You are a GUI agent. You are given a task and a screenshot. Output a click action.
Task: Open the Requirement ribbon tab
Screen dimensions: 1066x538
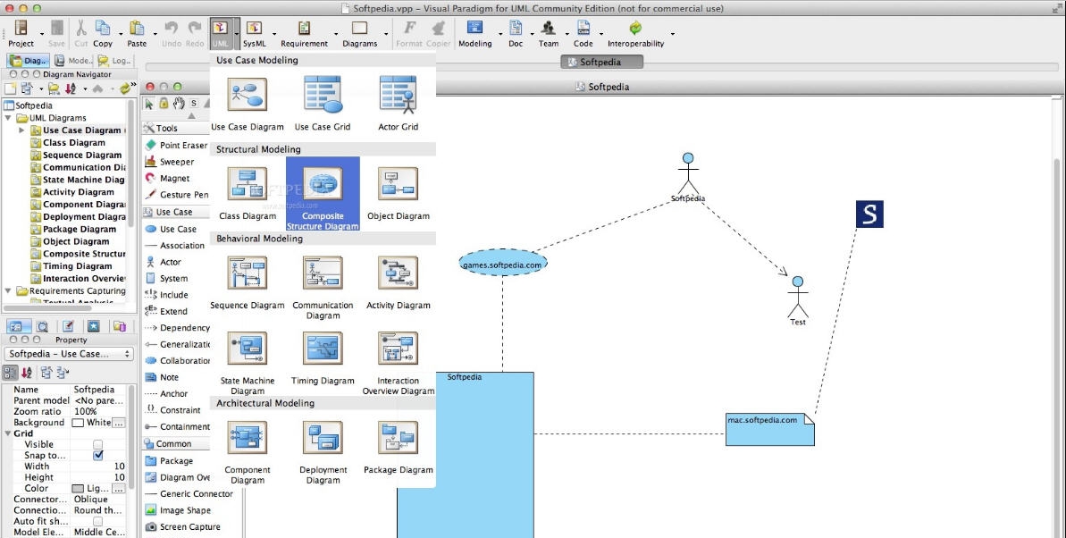click(304, 36)
